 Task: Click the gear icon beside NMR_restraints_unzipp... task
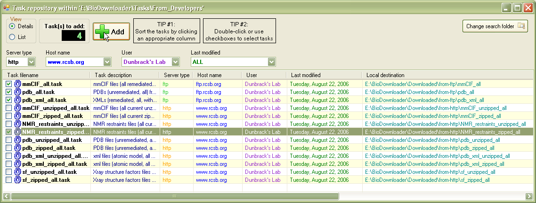17,124
